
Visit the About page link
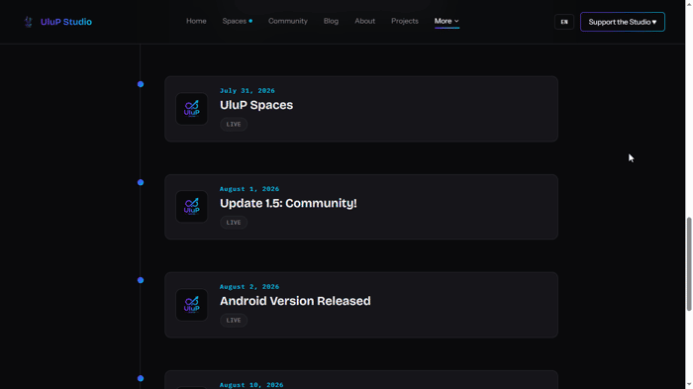[x=364, y=21]
